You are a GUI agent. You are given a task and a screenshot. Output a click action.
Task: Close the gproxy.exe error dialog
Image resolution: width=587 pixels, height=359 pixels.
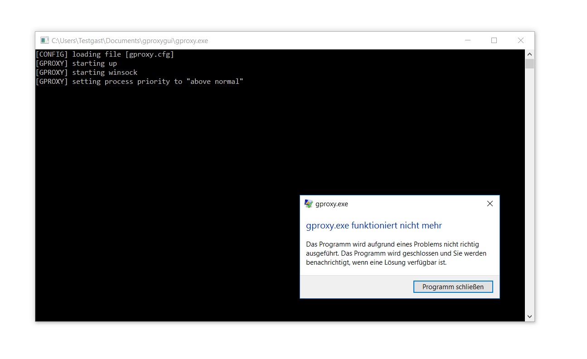click(490, 204)
